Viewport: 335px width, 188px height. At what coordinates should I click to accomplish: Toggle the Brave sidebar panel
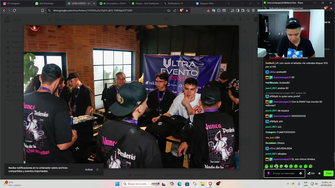238,10
